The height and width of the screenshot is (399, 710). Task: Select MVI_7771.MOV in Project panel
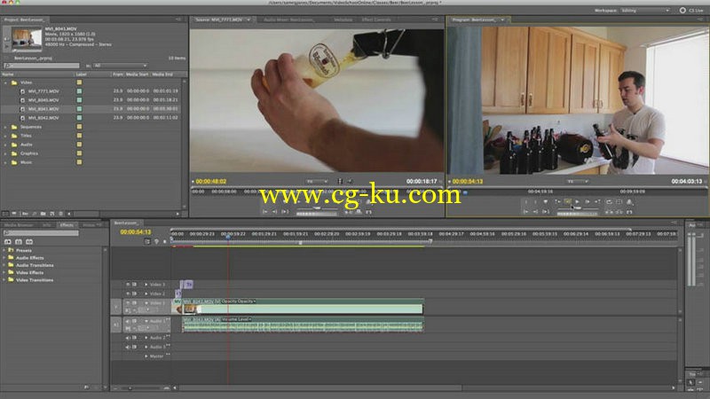click(x=43, y=91)
